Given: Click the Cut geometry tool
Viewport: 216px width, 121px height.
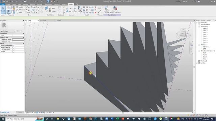Looking at the screenshot, I should click(69, 8).
